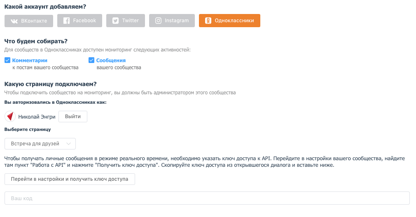Click the blue Сообщения label text
The width and height of the screenshot is (416, 217).
[x=111, y=61]
